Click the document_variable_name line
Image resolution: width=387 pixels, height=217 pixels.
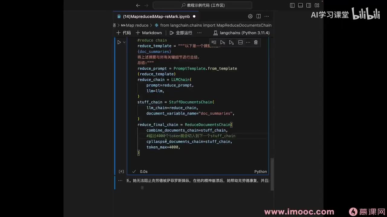tap(190, 113)
